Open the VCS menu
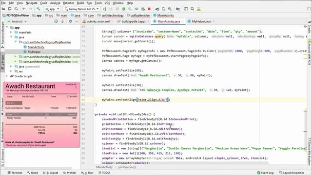This screenshot has width=312, height=175. click(x=107, y=3)
